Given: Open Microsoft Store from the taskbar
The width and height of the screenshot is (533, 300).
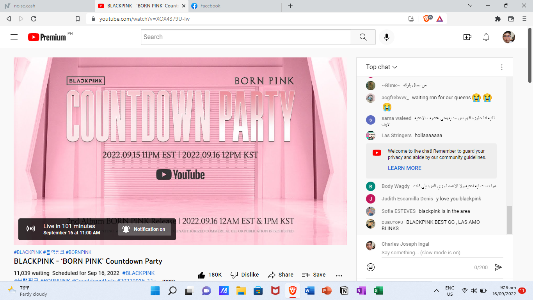Looking at the screenshot, I should point(258,291).
